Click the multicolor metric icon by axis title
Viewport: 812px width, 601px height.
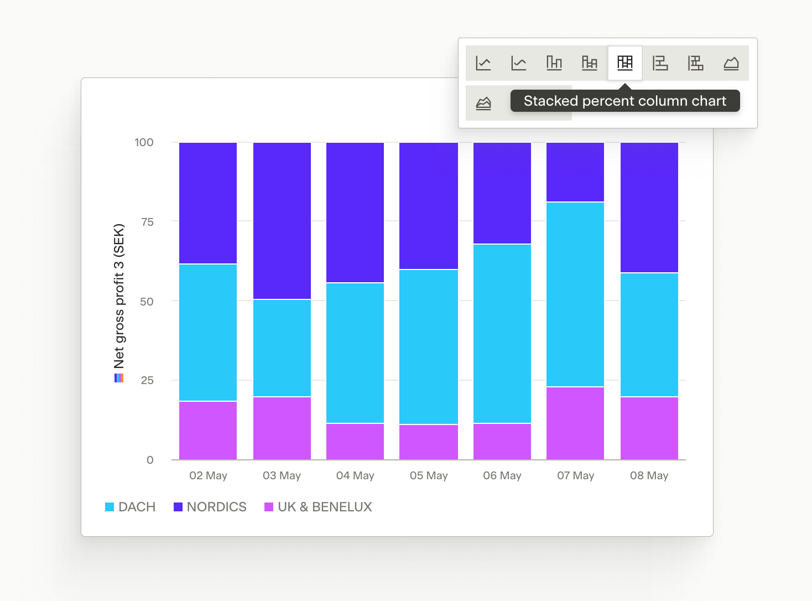pos(119,379)
